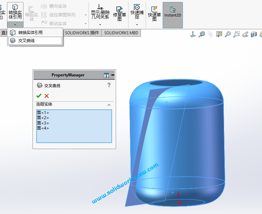Choose 交叉曲线 from the dropdown menu
Screen dimensions: 262x214
[x=35, y=41]
